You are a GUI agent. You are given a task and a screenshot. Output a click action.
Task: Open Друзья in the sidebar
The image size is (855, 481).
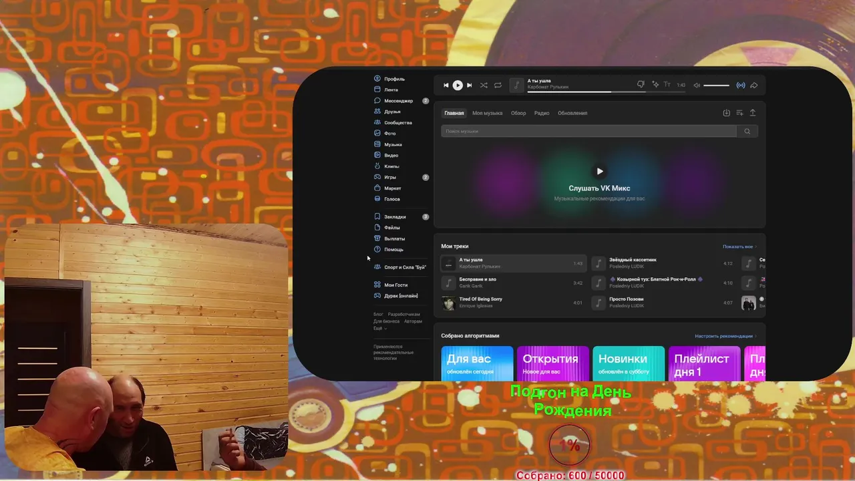coord(388,112)
